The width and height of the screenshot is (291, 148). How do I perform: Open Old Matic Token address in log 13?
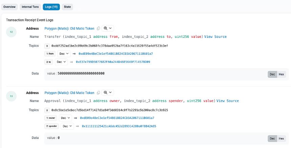coord(69,93)
